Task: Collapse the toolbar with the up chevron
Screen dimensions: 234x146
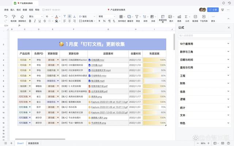Action: pyautogui.click(x=228, y=19)
